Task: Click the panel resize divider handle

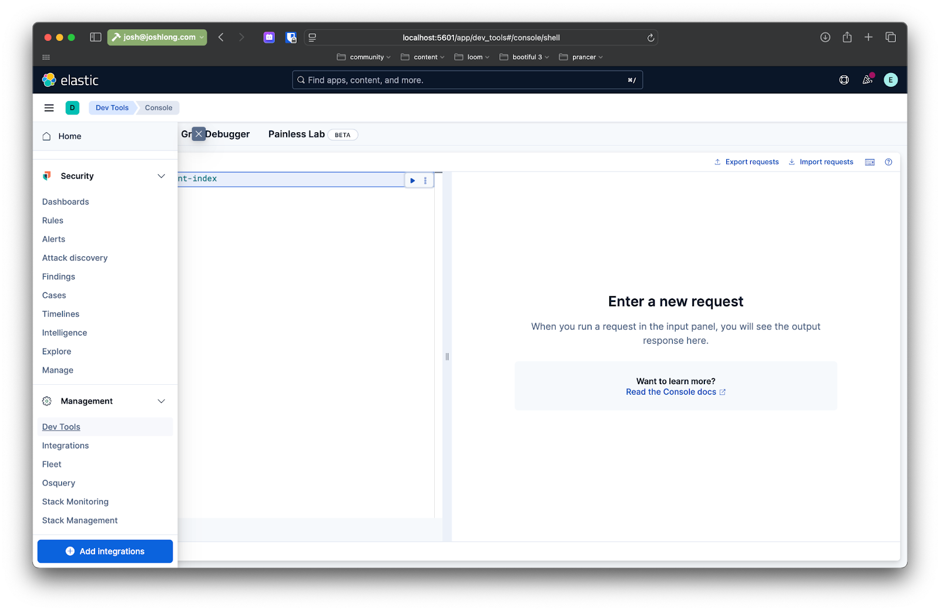Action: pos(447,357)
